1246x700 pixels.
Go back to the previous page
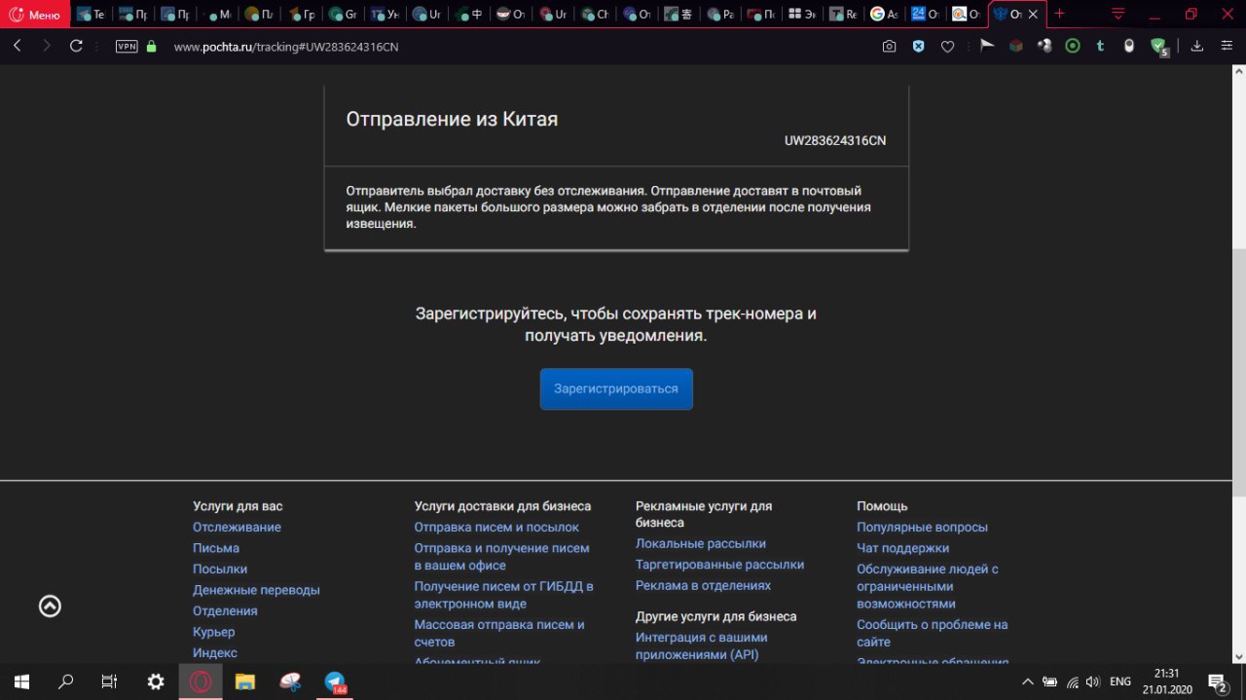18,46
